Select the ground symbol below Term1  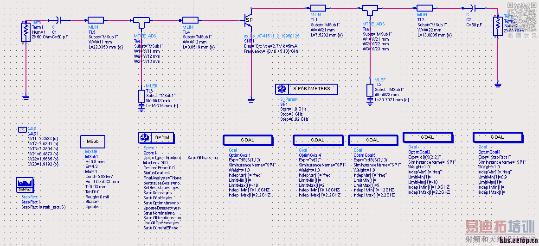26,97
